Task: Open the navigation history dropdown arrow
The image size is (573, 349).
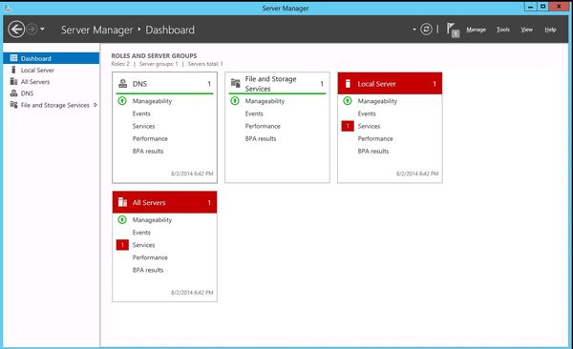Action: point(42,29)
